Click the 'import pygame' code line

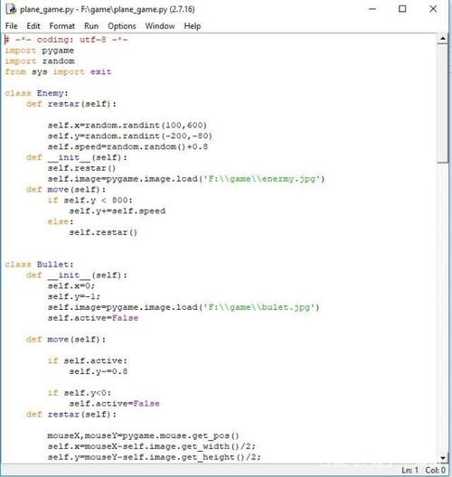[x=39, y=51]
